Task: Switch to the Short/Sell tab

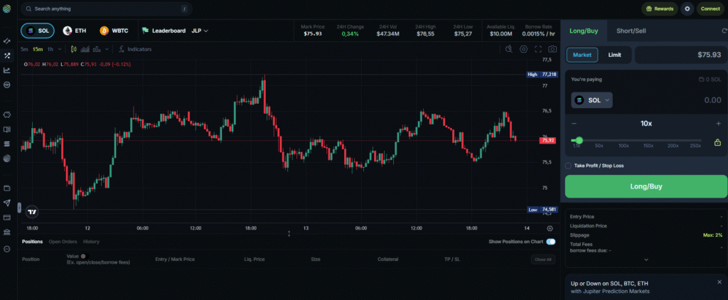Action: [x=631, y=31]
